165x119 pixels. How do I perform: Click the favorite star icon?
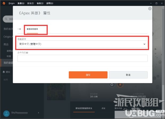tap(120, 85)
